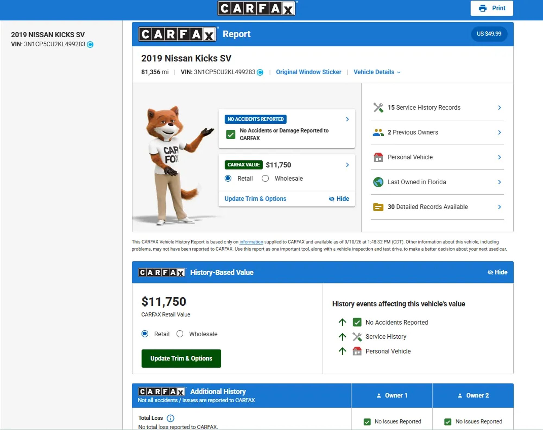The height and width of the screenshot is (430, 543).
Task: Click Owner 1 No Issues Reported check
Action: 367,422
